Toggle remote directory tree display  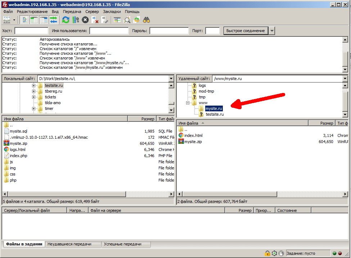tap(44, 20)
